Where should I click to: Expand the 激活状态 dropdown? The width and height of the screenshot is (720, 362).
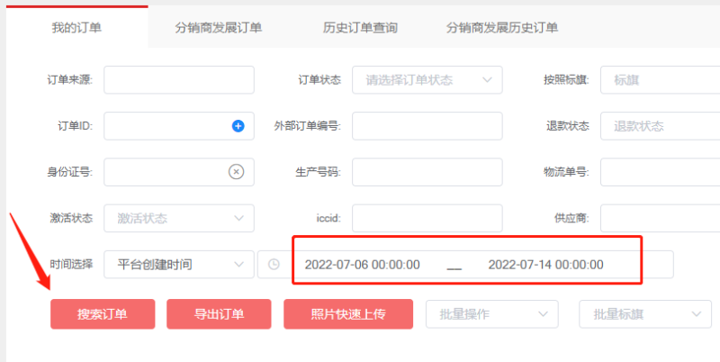coord(179,218)
